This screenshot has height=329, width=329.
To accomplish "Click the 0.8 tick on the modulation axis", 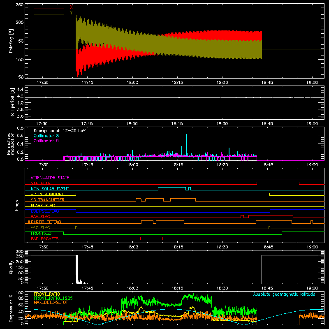I will [20, 128].
